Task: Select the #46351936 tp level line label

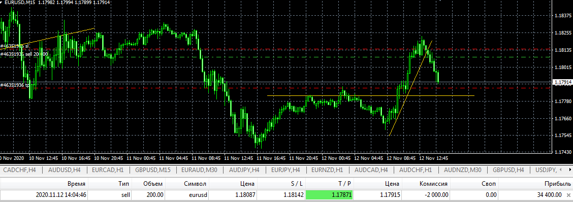Action: pos(18,85)
